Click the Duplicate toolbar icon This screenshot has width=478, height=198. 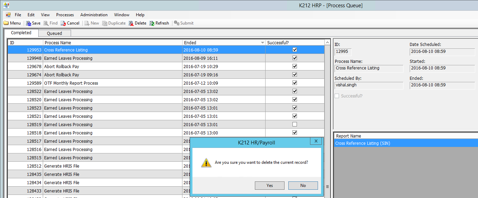pos(105,23)
